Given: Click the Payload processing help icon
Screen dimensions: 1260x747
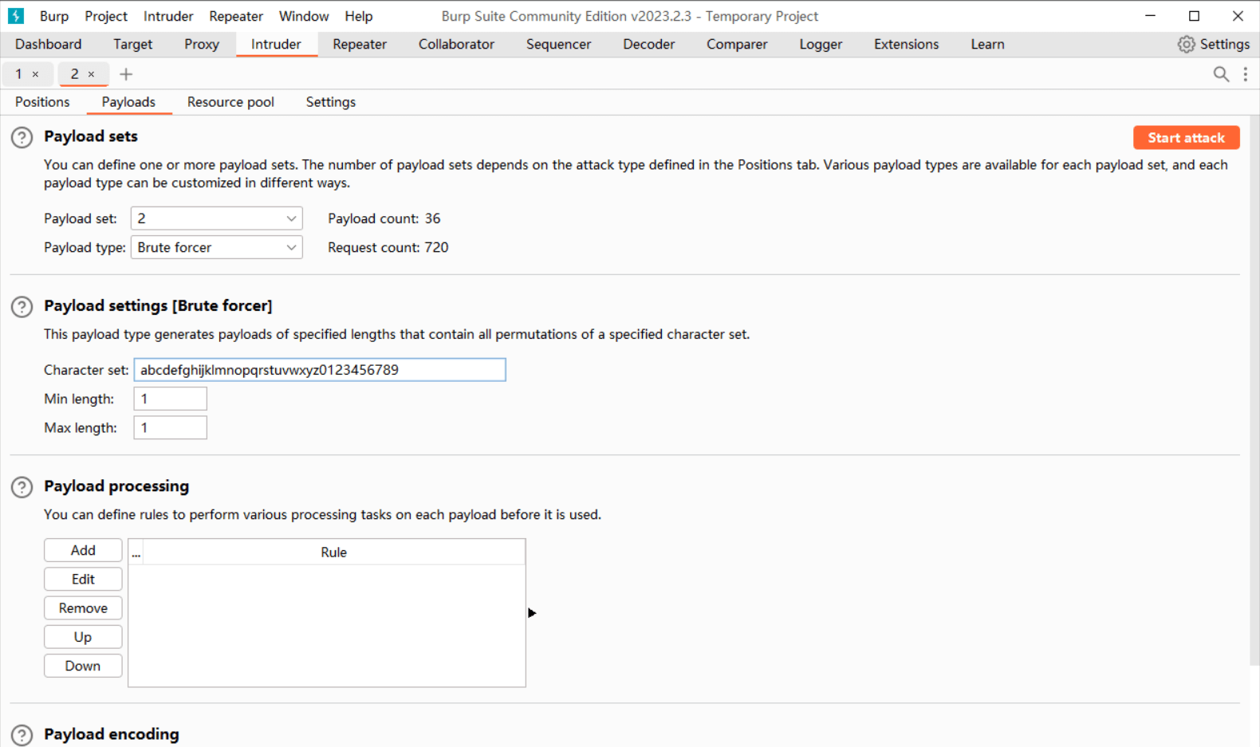Looking at the screenshot, I should [x=22, y=487].
